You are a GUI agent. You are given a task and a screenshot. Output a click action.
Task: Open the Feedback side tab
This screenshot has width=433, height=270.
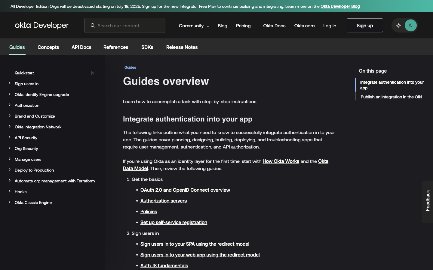(428, 202)
